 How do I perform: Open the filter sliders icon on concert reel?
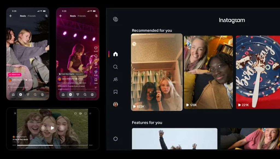[97, 16]
